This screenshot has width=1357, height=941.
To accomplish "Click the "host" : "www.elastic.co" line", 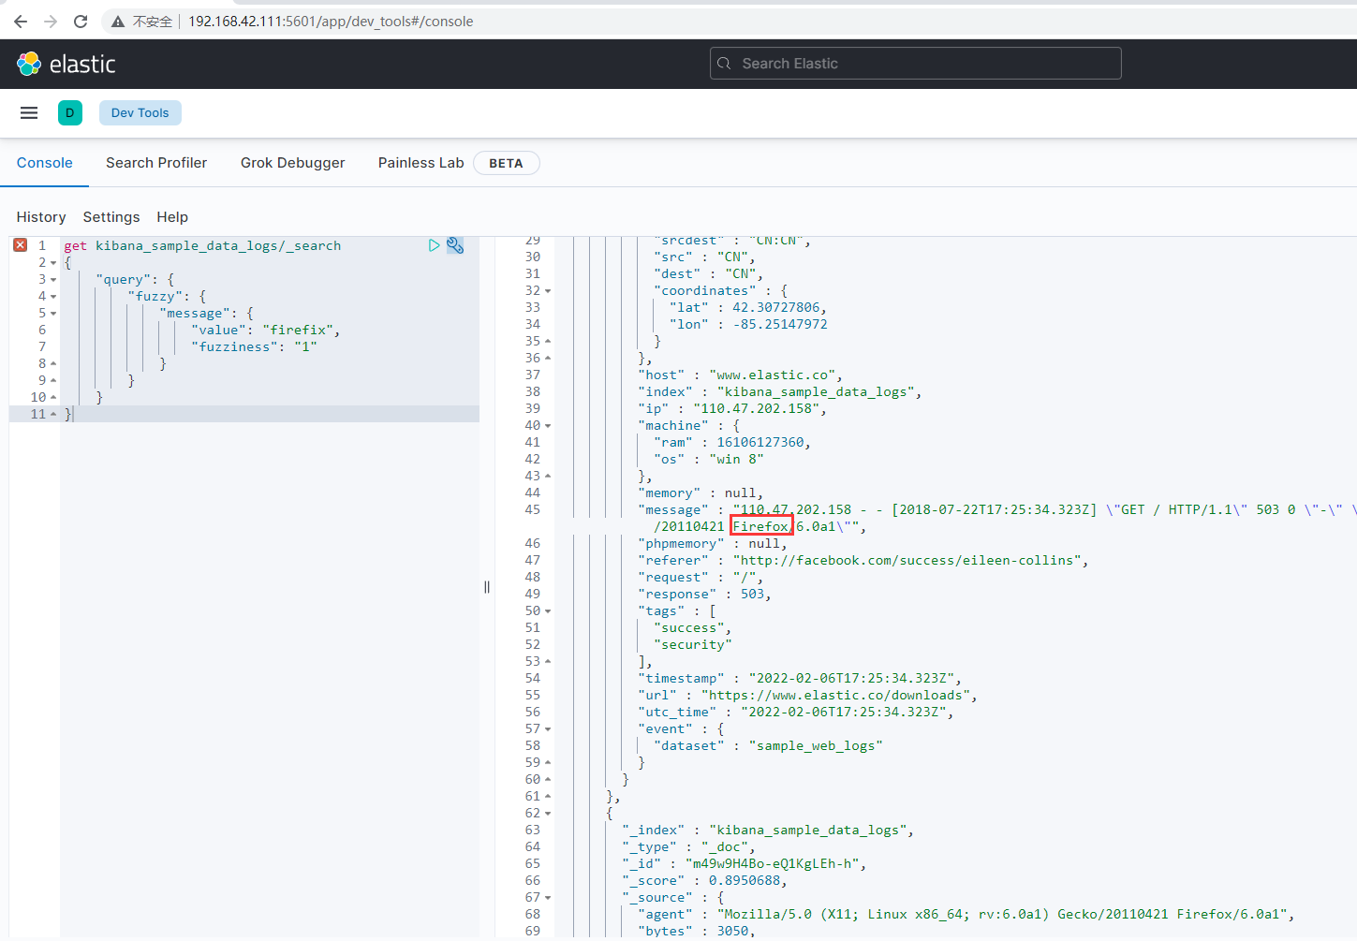I will tap(740, 375).
